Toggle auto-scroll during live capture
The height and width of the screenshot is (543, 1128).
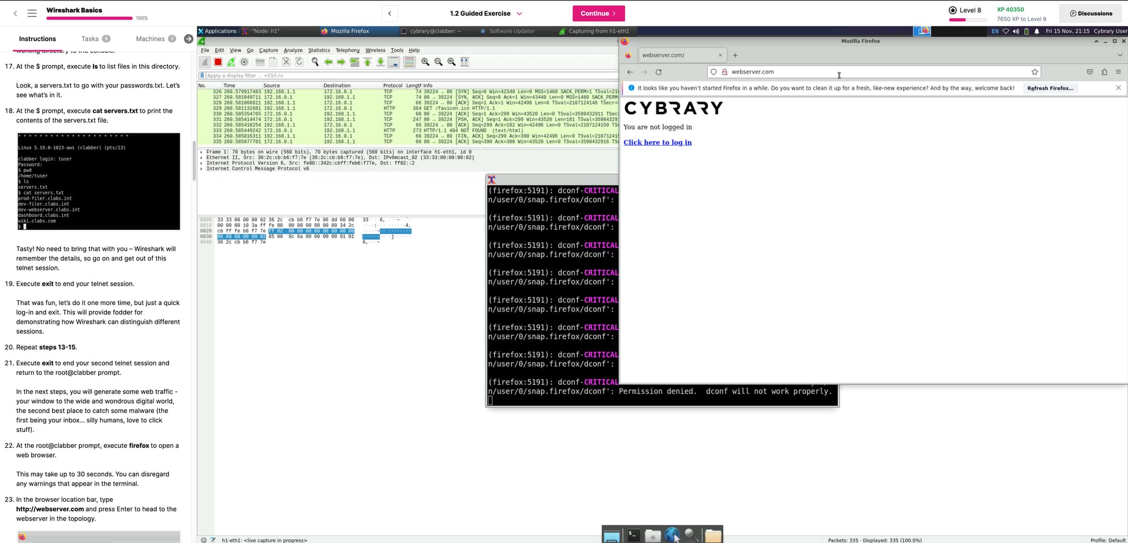pos(394,62)
